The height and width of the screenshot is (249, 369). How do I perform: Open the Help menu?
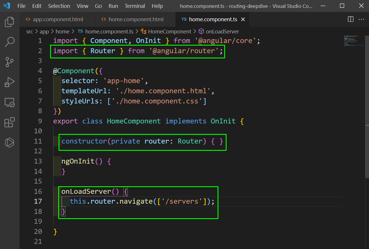pyautogui.click(x=157, y=6)
